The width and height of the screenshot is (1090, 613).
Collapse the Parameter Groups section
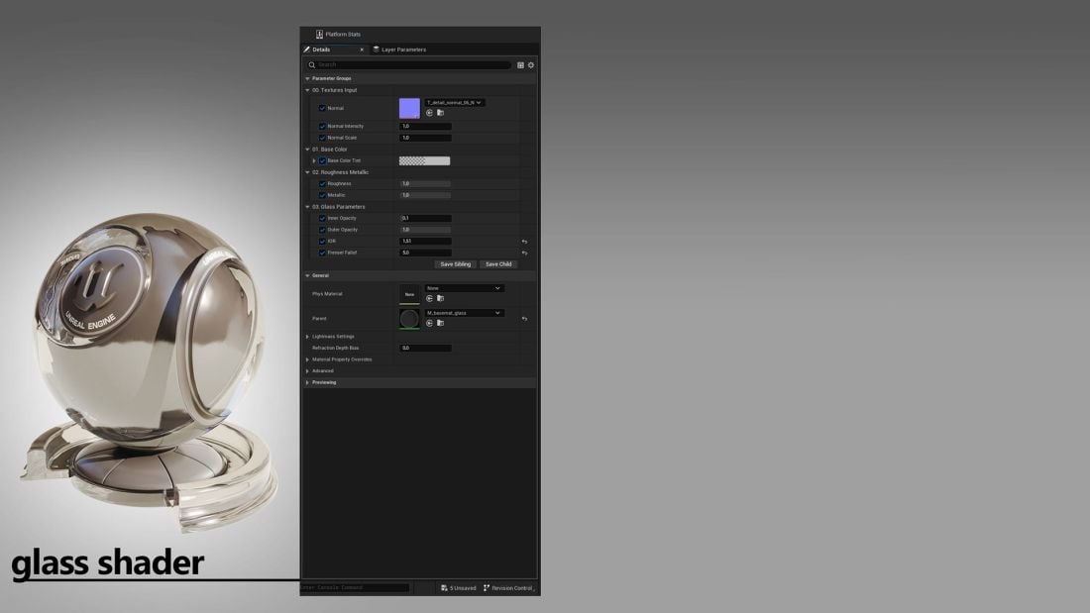click(307, 78)
